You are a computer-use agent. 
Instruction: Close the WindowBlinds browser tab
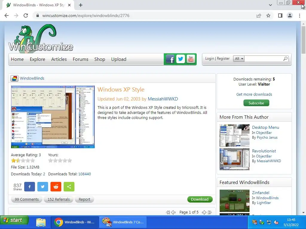(69, 5)
